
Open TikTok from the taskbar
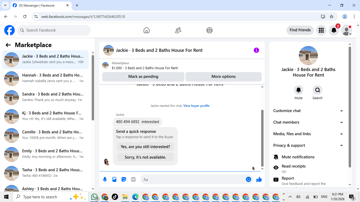point(115,197)
